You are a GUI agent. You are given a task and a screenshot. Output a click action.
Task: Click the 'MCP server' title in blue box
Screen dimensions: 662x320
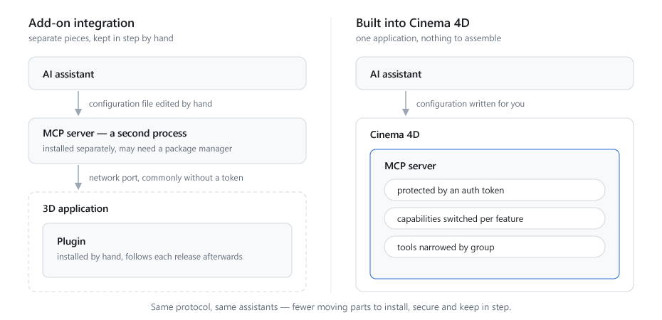(410, 166)
